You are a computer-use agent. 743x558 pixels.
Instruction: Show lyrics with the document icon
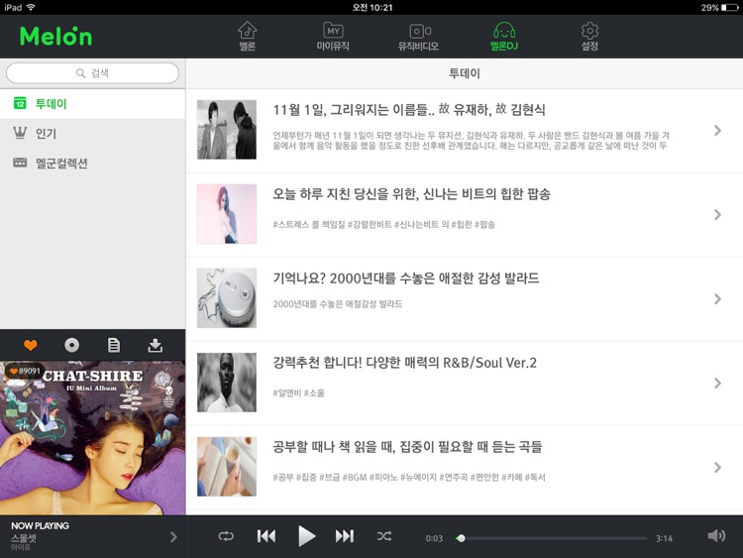point(114,345)
